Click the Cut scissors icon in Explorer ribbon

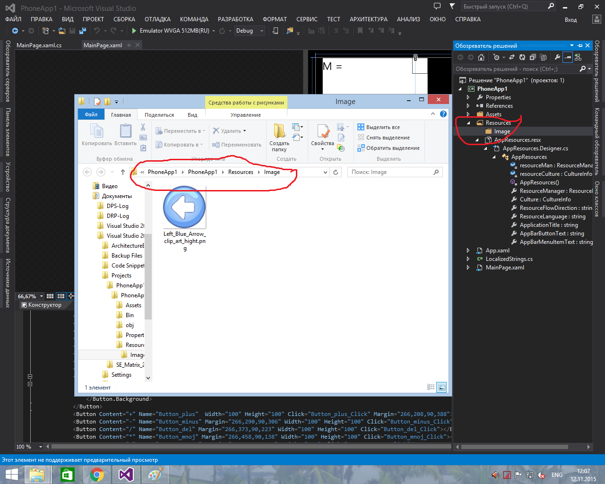(x=143, y=127)
